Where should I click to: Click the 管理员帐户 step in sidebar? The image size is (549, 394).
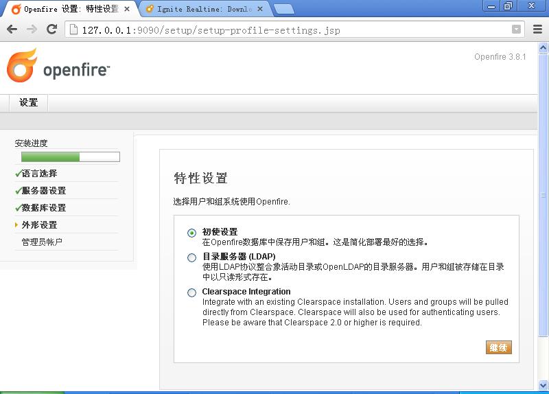pyautogui.click(x=42, y=242)
